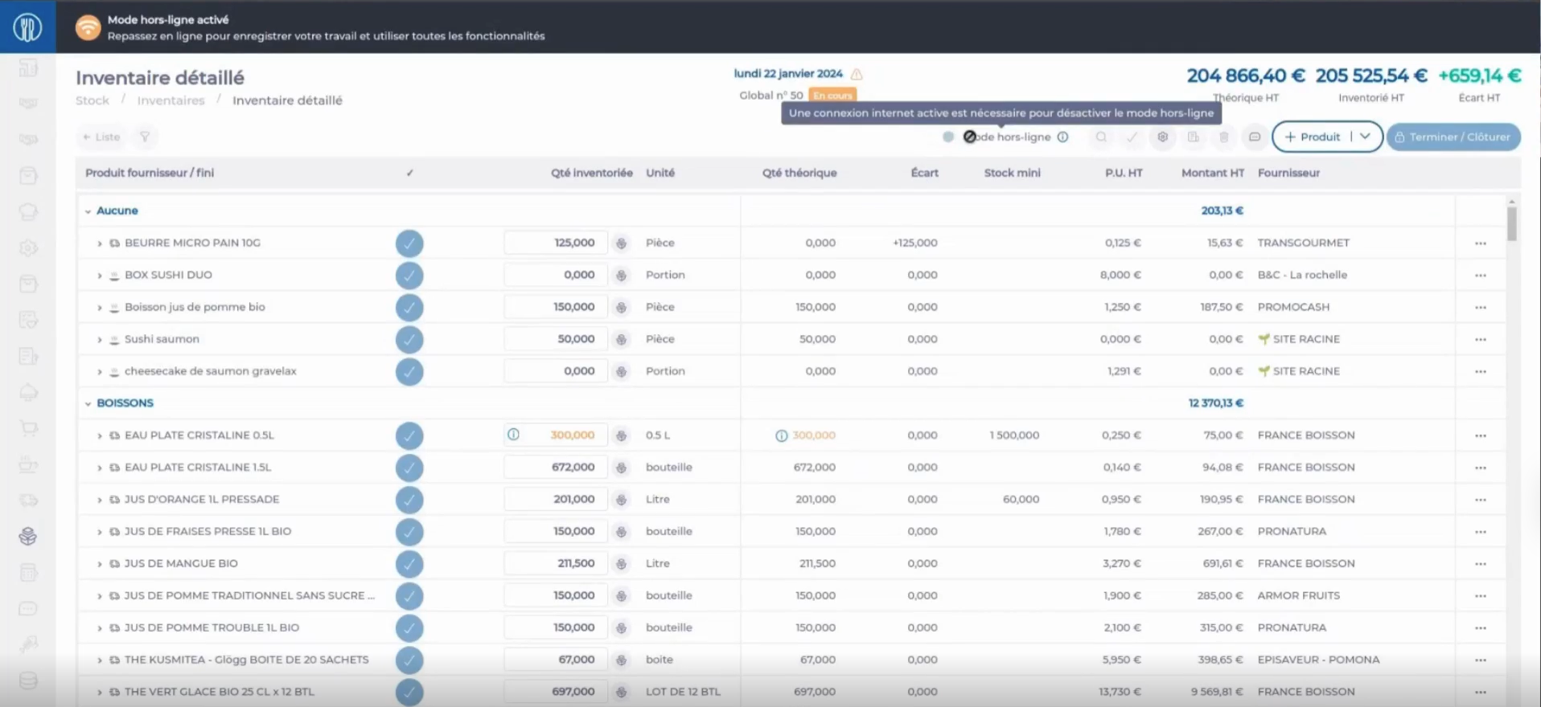Click the filter funnel icon
Viewport: 1541px width, 707px height.
click(145, 137)
